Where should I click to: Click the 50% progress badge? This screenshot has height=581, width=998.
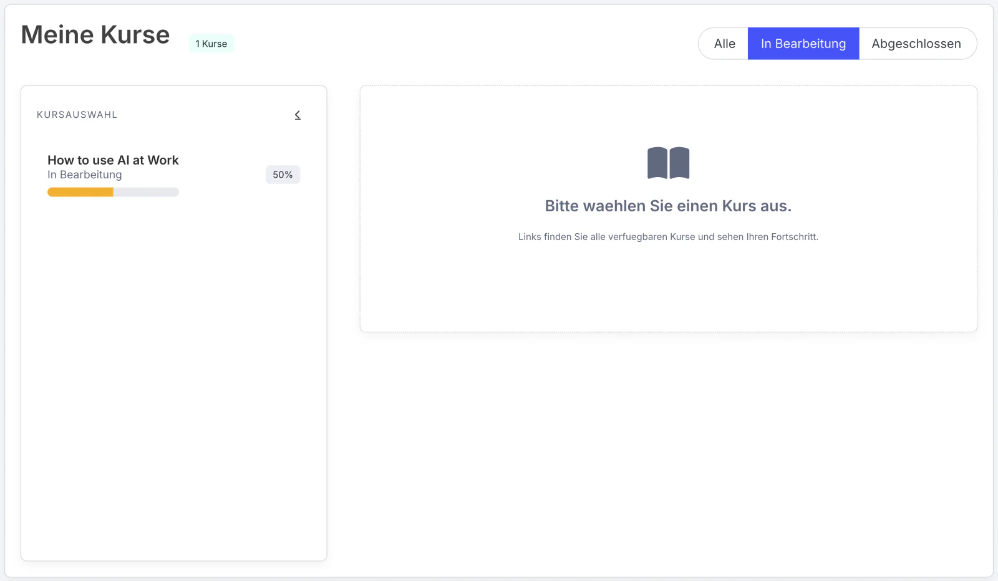tap(283, 175)
